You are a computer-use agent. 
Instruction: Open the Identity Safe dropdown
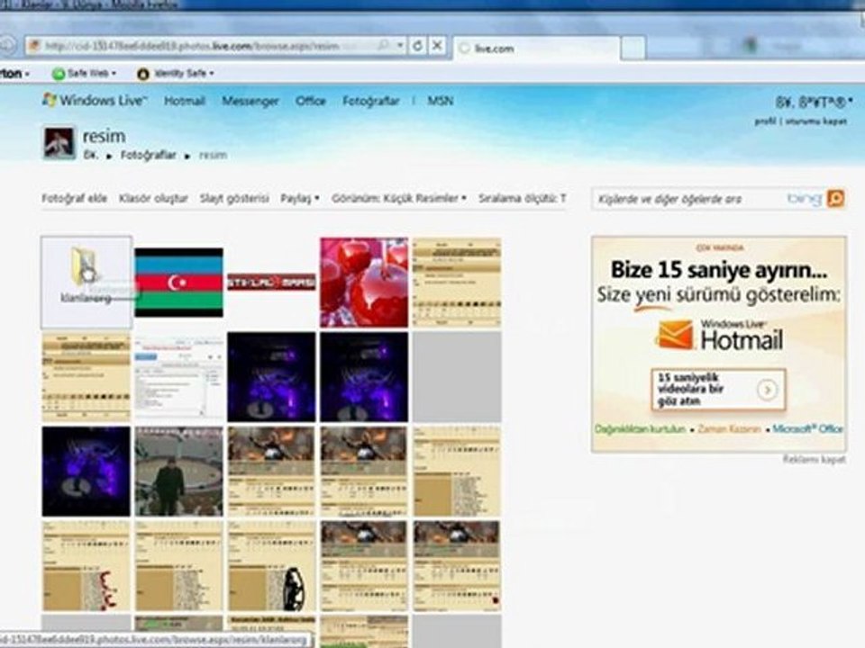point(211,73)
